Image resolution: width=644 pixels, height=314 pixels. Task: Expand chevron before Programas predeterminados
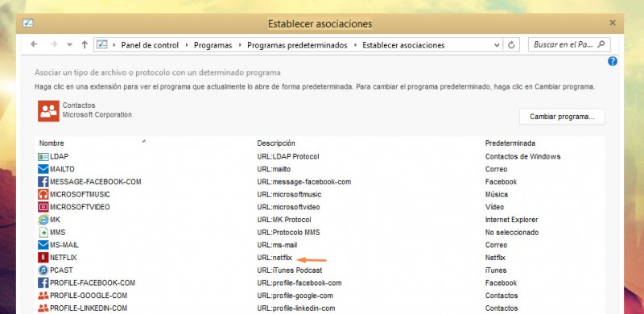point(240,45)
